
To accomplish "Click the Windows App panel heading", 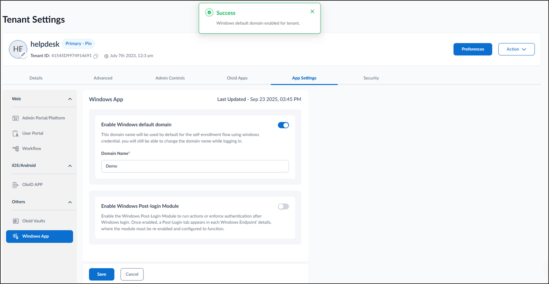I will (x=106, y=99).
